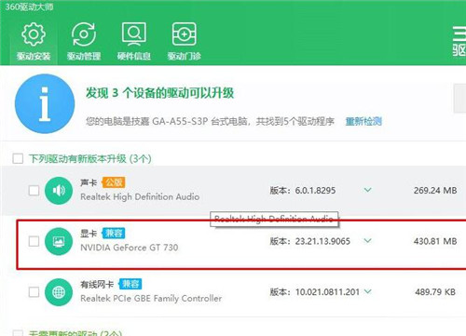The width and height of the screenshot is (466, 336).
Task: Open the 驱动门诊 first-aid icon tab
Action: click(184, 34)
